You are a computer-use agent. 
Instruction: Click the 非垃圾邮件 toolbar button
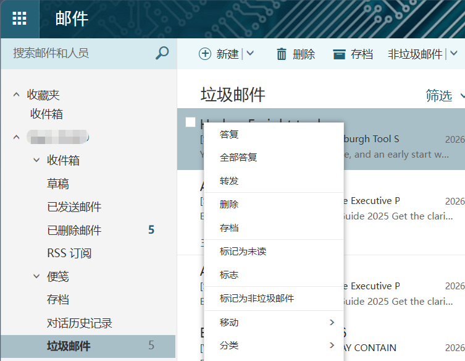click(x=415, y=54)
